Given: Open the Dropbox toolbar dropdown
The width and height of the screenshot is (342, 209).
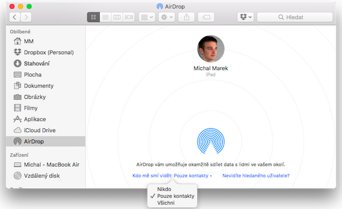Looking at the screenshot, I should (246, 17).
